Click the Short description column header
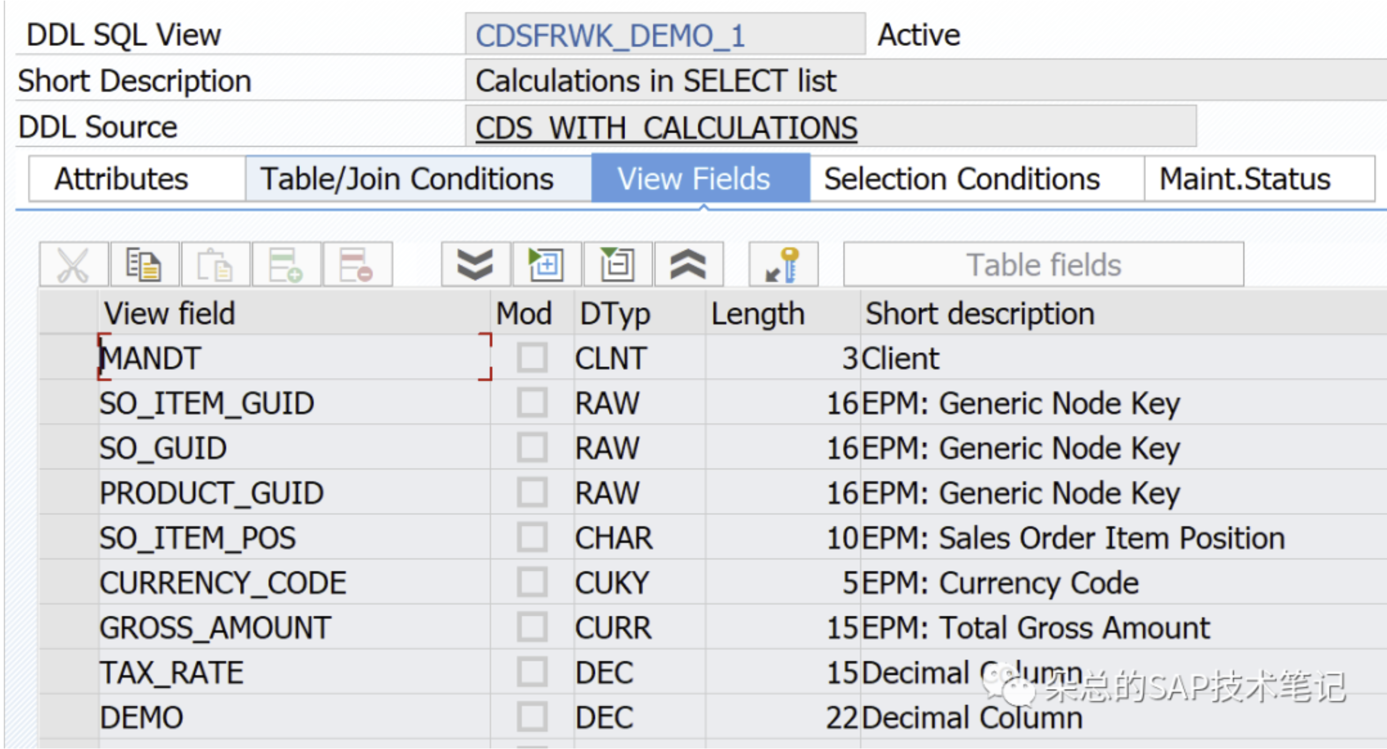Screen dimensions: 1387x749 click(1124, 313)
